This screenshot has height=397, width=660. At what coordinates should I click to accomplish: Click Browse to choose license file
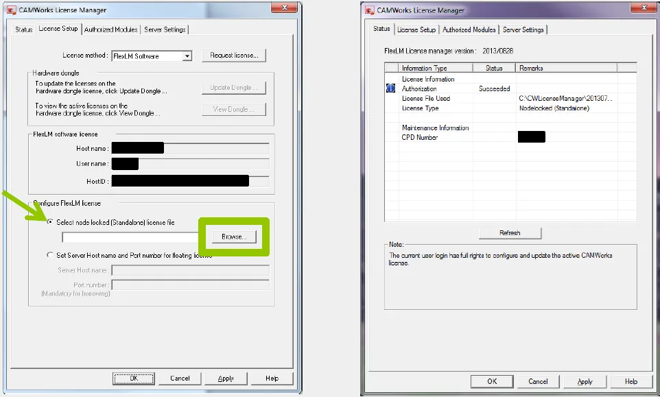234,237
